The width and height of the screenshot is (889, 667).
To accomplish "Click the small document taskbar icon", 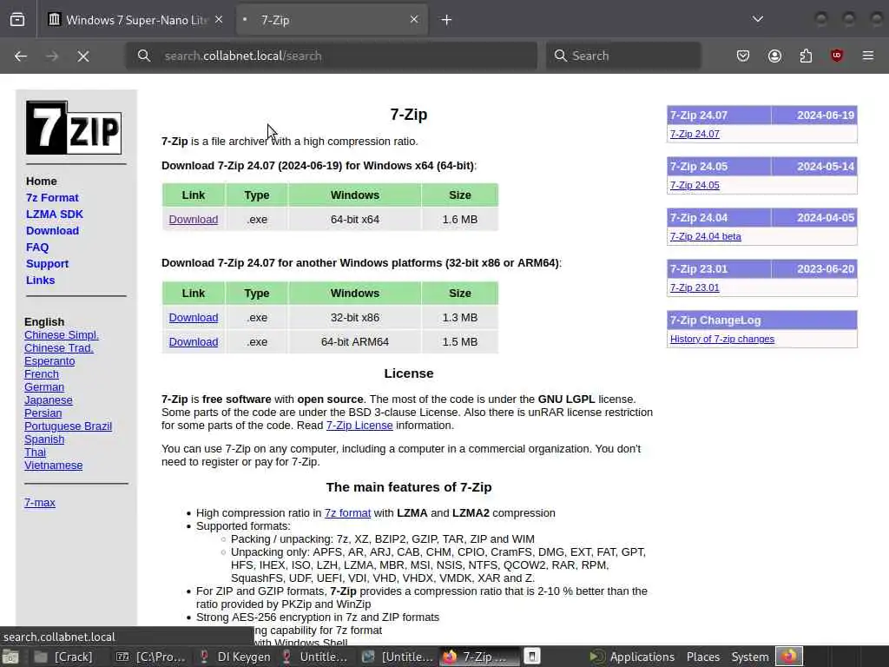I will pos(532,657).
